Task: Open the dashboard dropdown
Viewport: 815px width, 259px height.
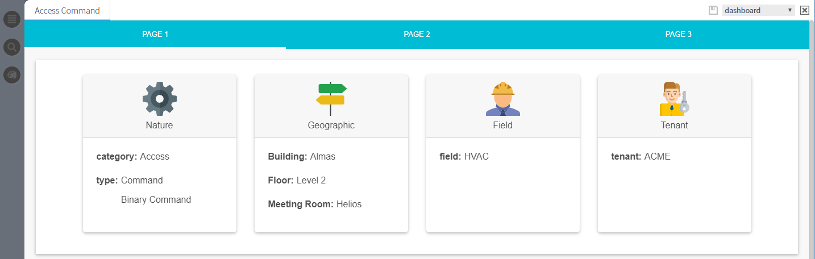Action: [758, 10]
